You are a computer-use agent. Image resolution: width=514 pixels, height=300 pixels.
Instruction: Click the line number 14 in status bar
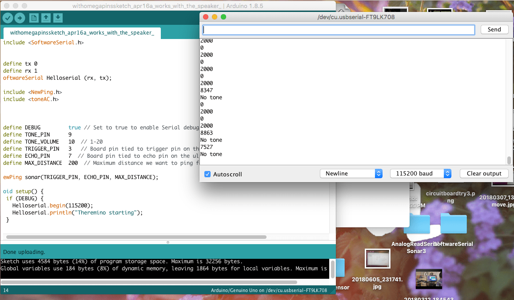pos(6,290)
